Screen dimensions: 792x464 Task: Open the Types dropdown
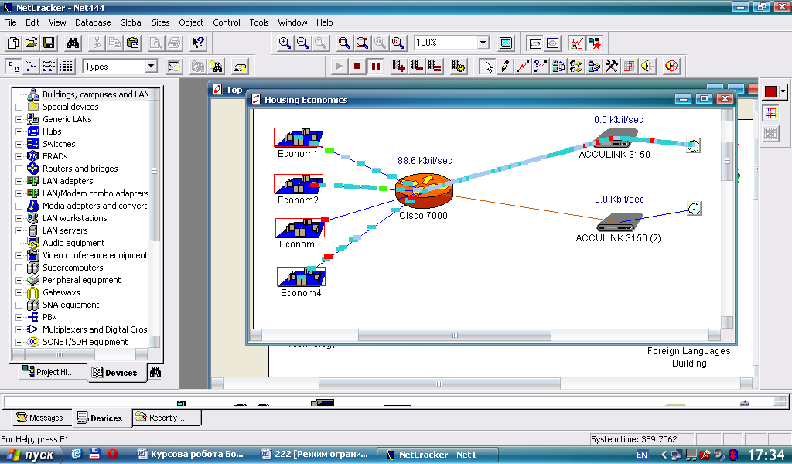[x=151, y=67]
